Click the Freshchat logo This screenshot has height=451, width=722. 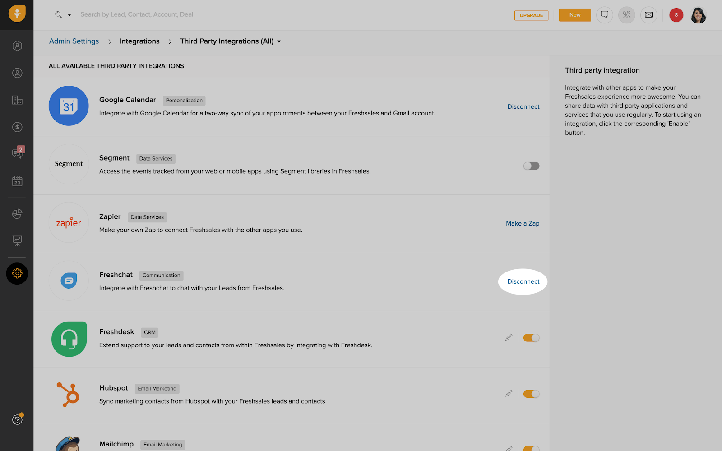(x=69, y=281)
